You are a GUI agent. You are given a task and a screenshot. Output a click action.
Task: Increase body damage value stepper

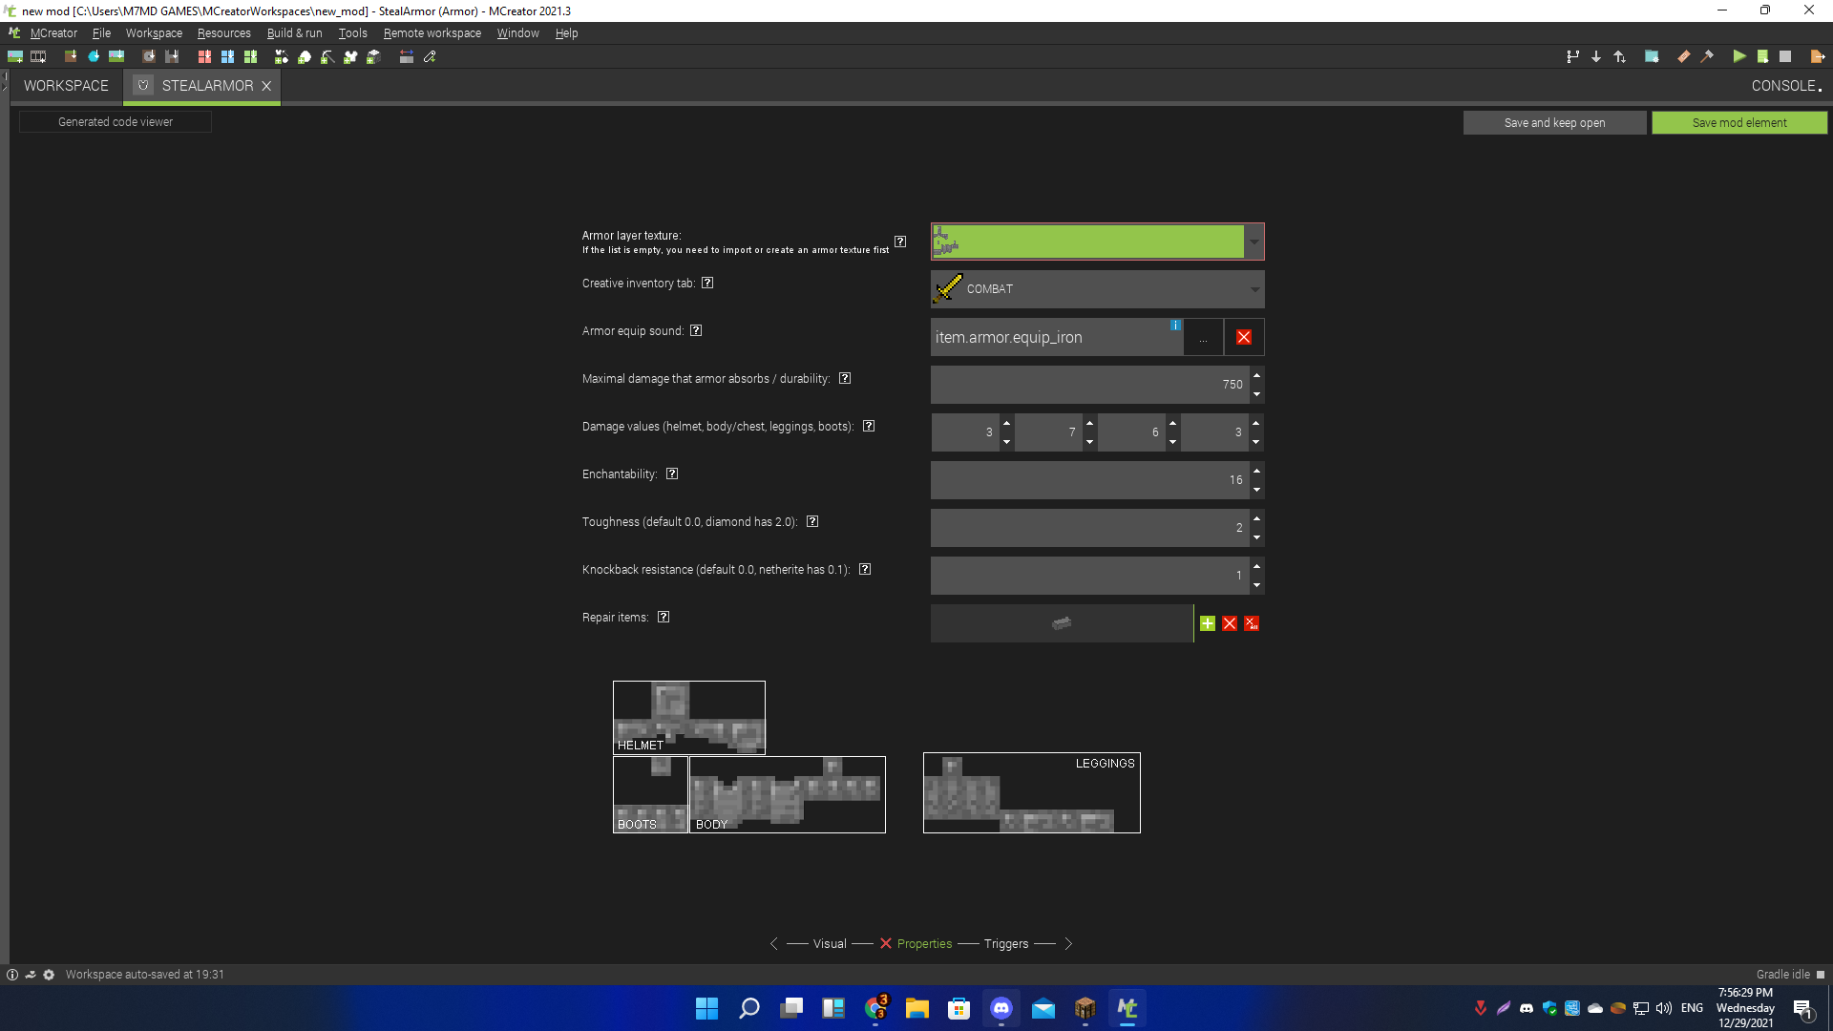coord(1089,423)
